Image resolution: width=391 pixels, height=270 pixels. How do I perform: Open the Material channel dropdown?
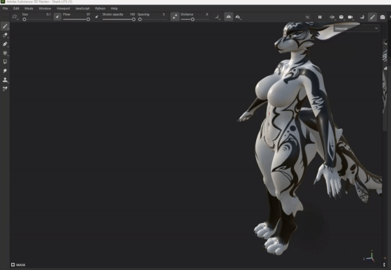[356, 29]
